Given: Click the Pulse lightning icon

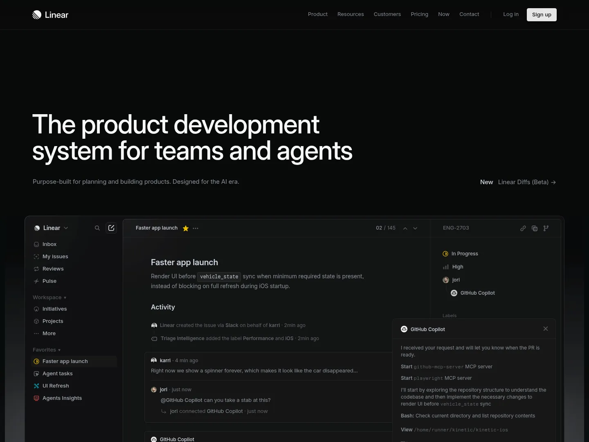Looking at the screenshot, I should (x=36, y=281).
